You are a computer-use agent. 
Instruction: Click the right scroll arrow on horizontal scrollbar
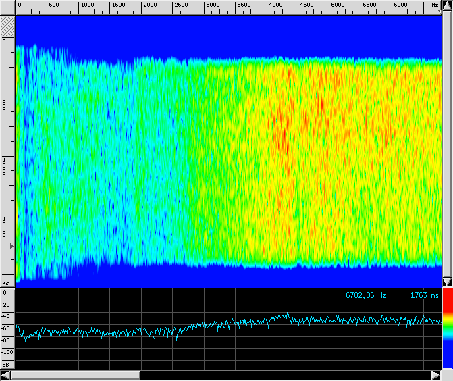click(436, 375)
